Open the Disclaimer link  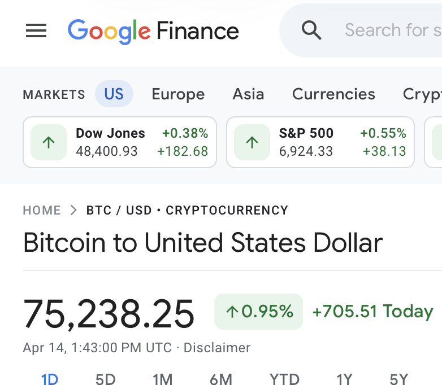pyautogui.click(x=217, y=348)
